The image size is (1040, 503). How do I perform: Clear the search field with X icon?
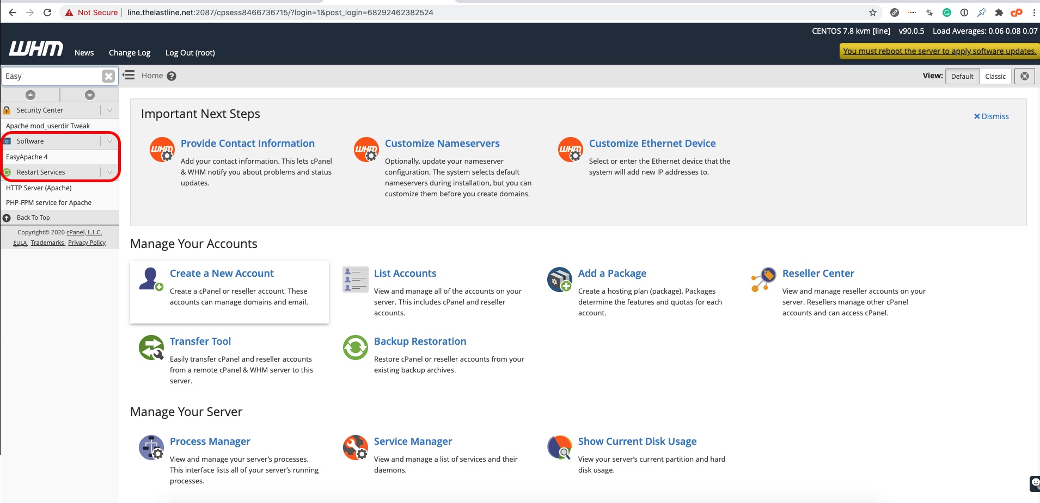pyautogui.click(x=108, y=76)
